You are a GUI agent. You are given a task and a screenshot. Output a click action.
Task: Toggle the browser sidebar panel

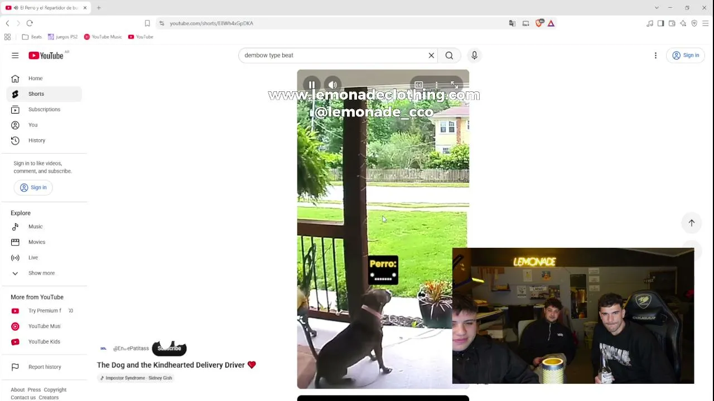click(661, 23)
